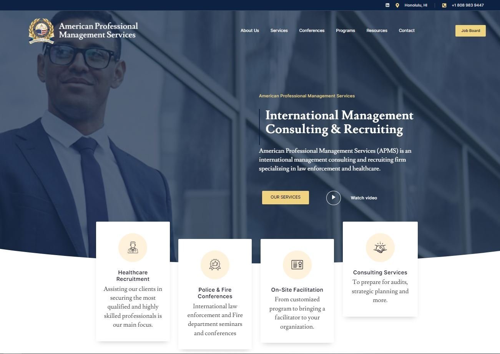Open the LinkedIn icon in top bar
The height and width of the screenshot is (354, 500).
pos(387,5)
